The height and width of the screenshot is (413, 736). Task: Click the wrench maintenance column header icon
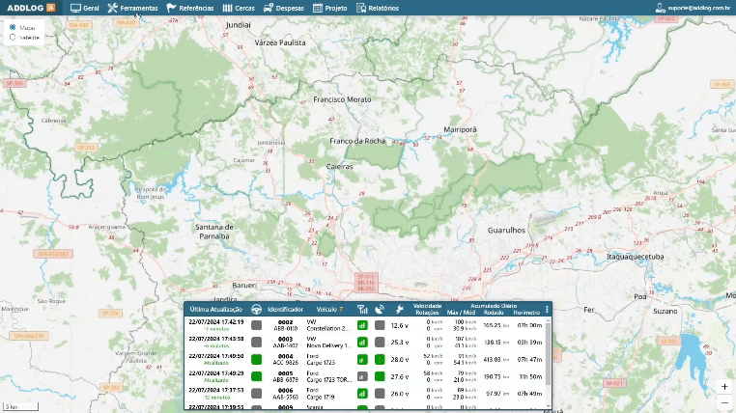tap(400, 309)
